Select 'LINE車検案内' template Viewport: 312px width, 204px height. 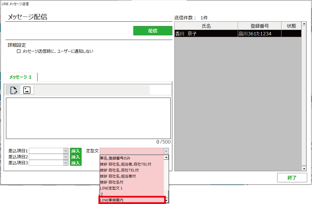132,200
